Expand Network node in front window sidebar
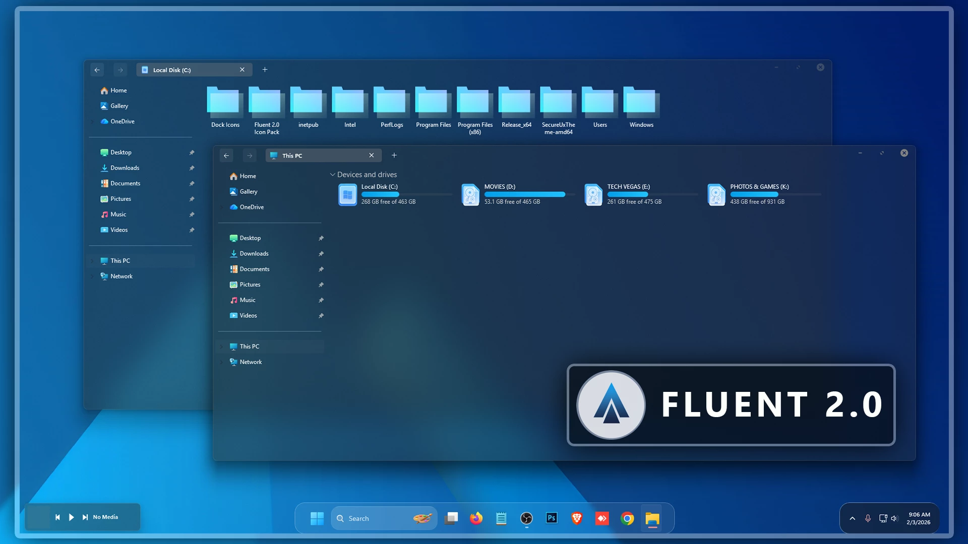The image size is (968, 544). (222, 362)
